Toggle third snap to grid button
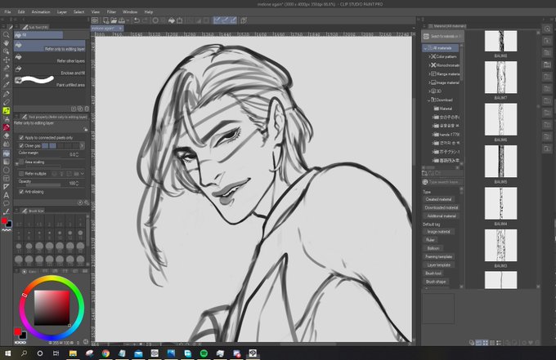This screenshot has width=556, height=360. coord(233,20)
